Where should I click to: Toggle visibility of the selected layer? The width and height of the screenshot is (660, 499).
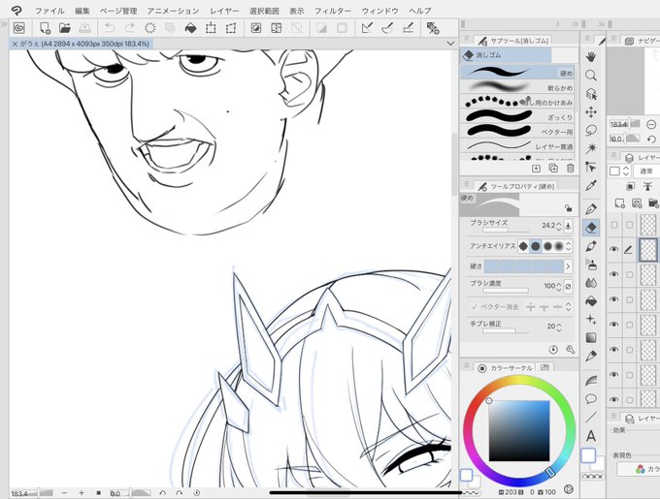tap(614, 249)
